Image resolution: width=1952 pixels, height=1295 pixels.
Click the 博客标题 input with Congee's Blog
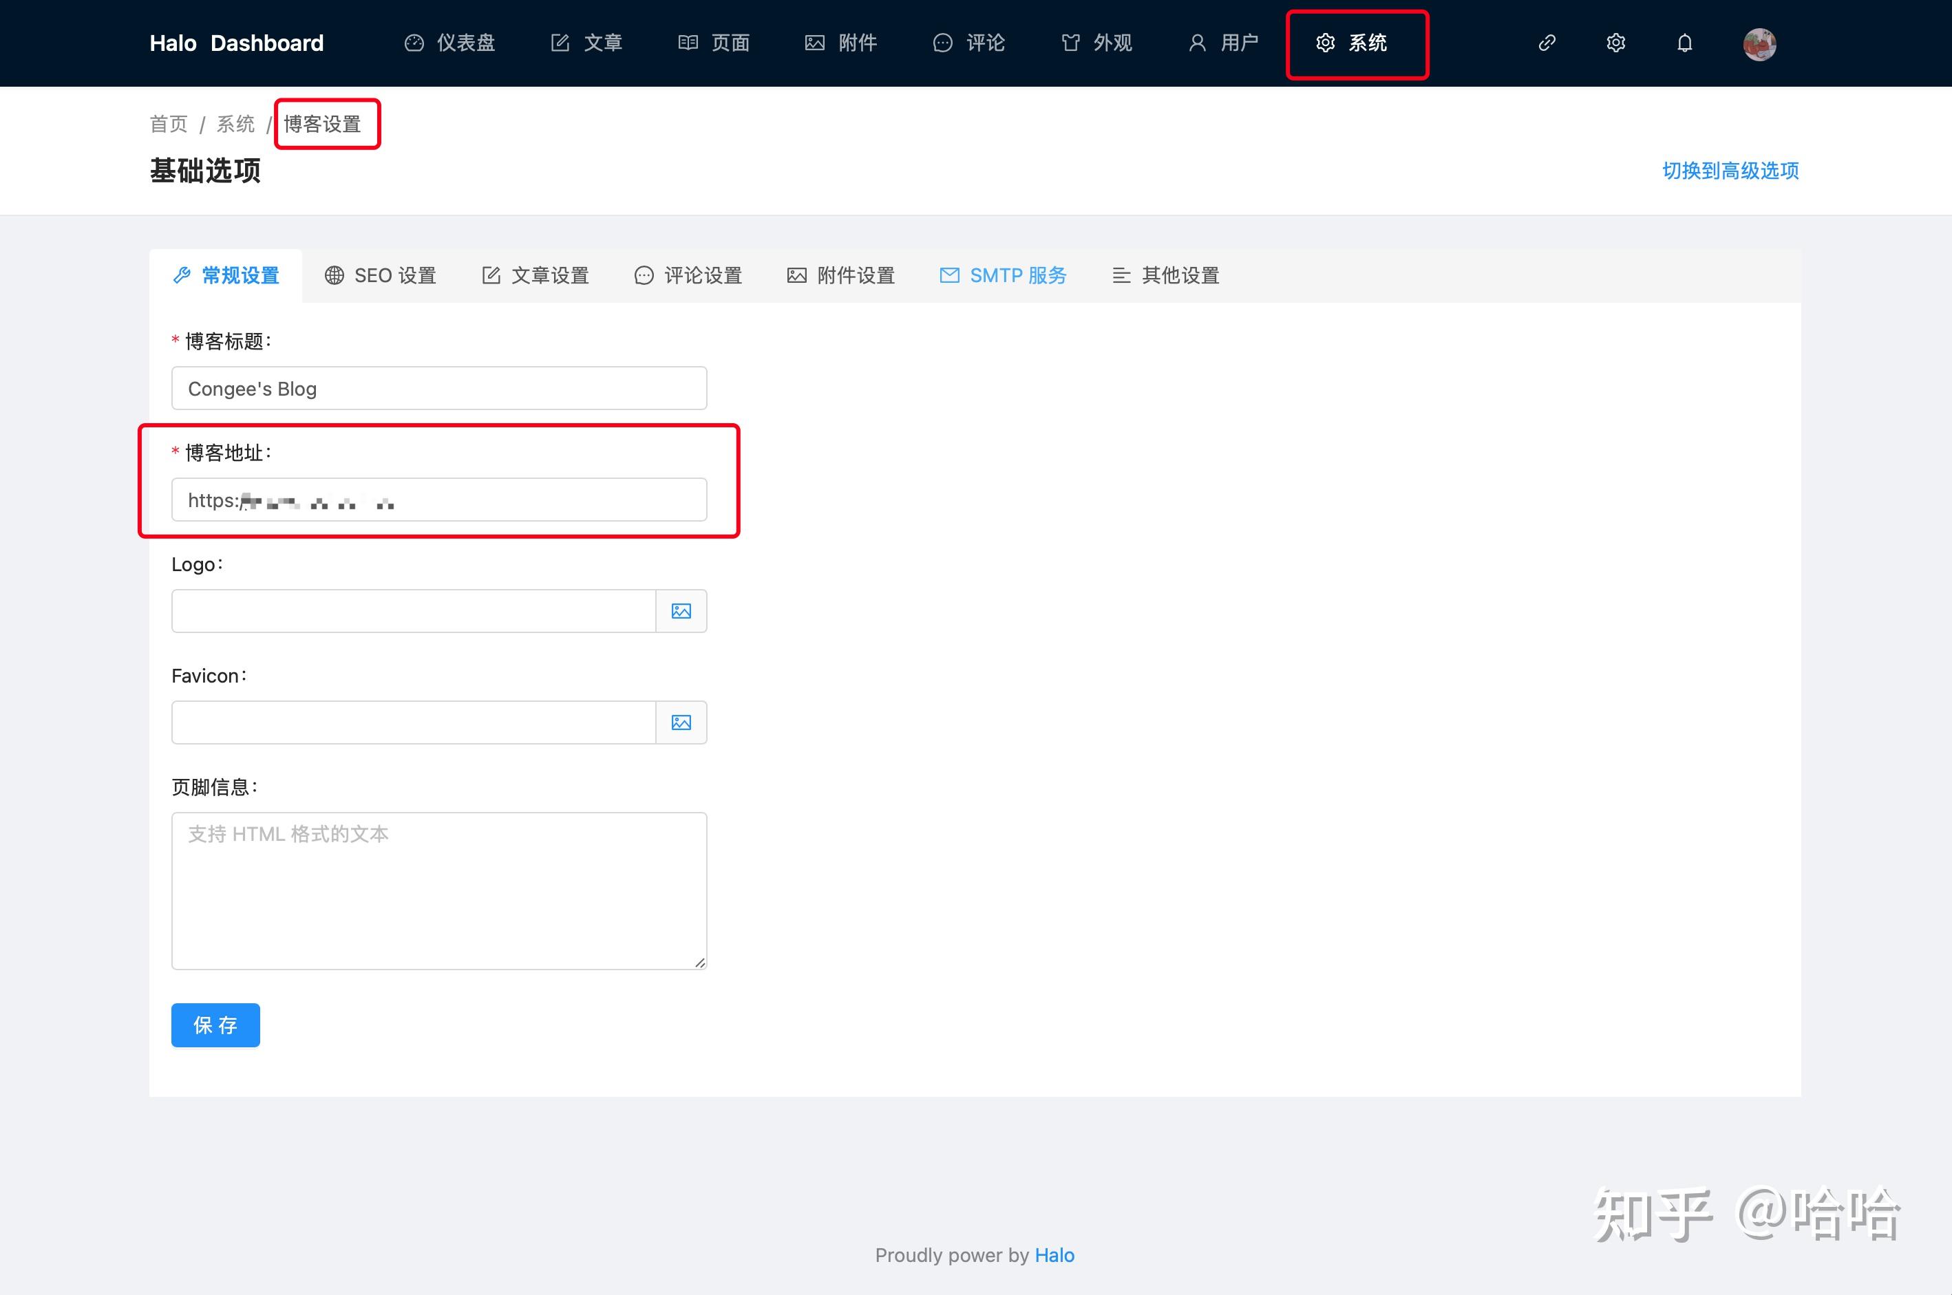pyautogui.click(x=438, y=388)
